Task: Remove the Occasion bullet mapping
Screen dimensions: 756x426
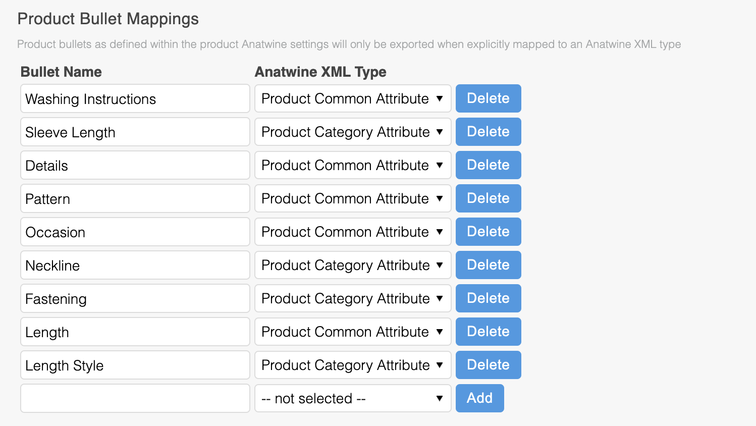Action: coord(488,232)
